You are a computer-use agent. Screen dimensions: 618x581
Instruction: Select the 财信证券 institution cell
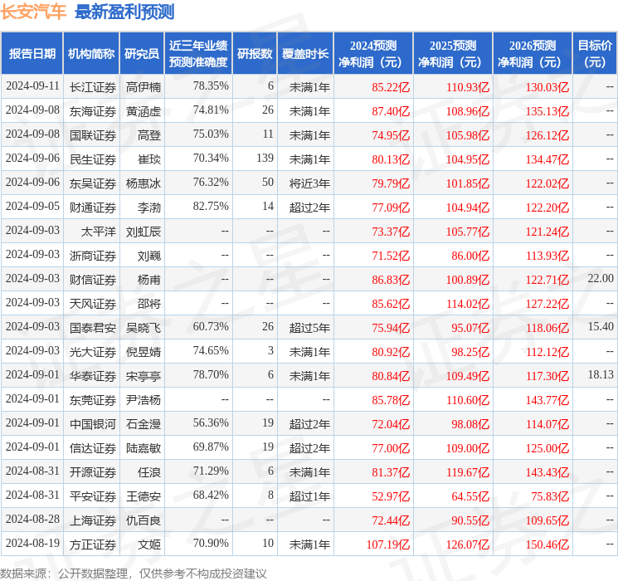click(93, 280)
